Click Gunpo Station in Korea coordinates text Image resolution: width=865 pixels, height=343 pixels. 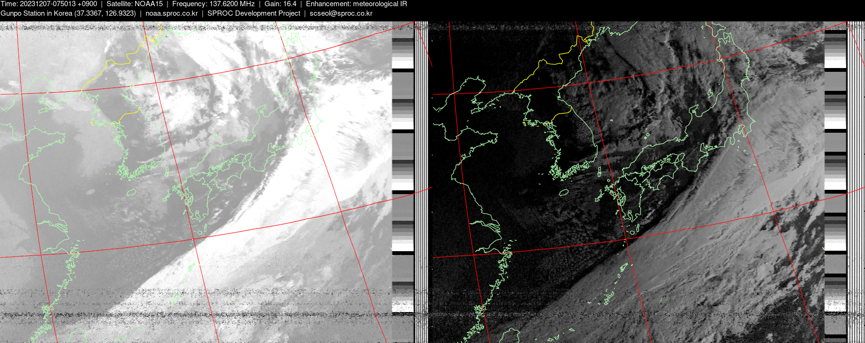68,13
